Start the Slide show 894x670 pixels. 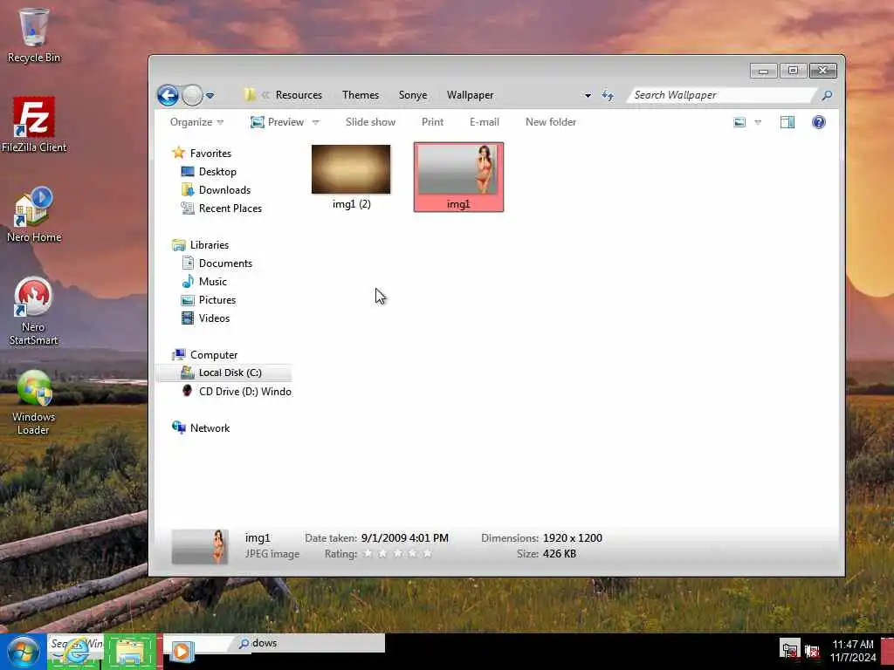click(370, 122)
